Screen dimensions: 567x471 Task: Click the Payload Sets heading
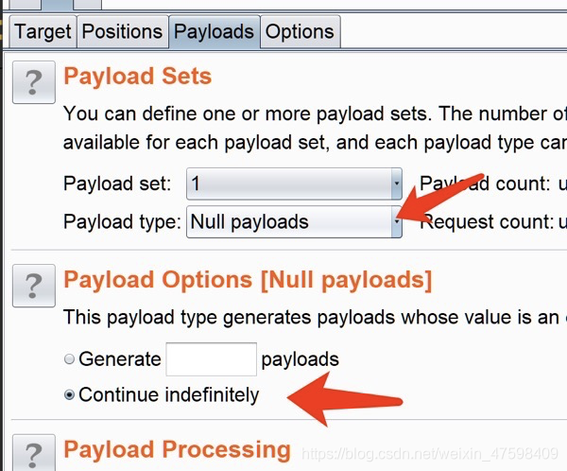pyautogui.click(x=137, y=77)
